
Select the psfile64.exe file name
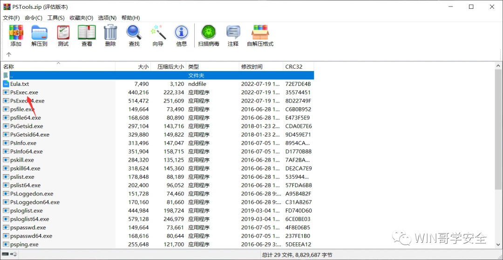[x=26, y=117]
